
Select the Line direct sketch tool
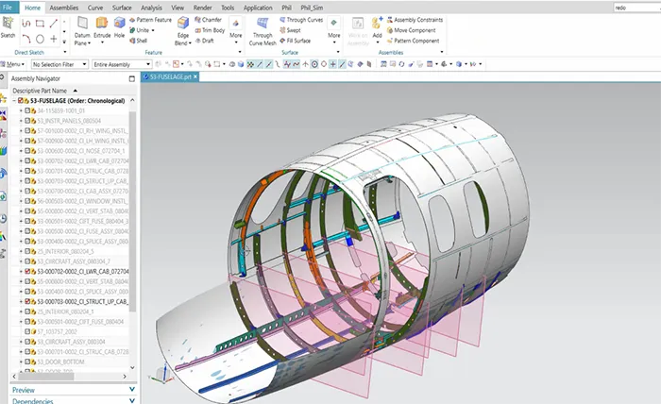point(54,24)
